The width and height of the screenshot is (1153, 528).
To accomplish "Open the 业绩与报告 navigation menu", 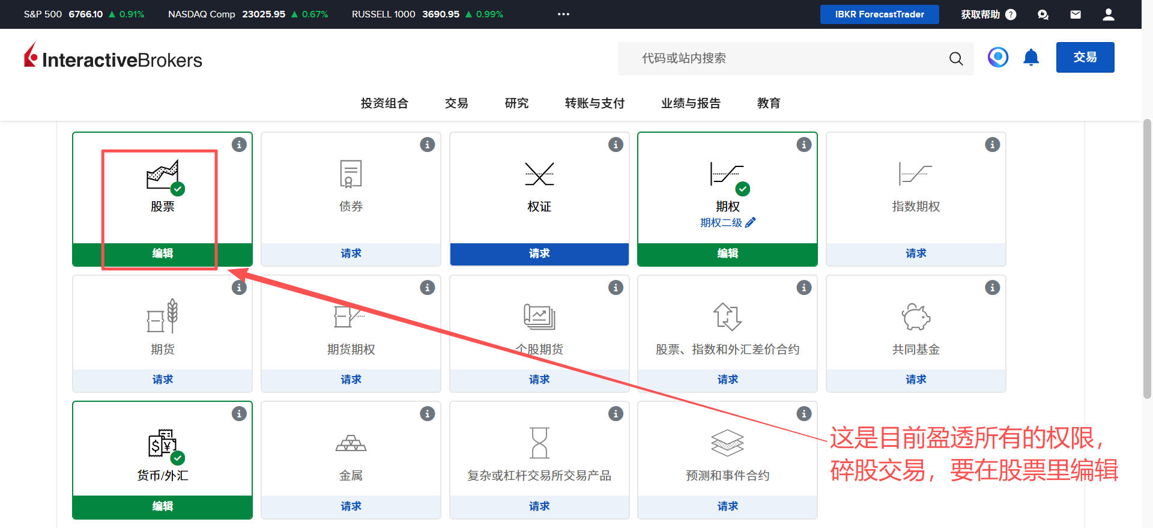I will (691, 103).
